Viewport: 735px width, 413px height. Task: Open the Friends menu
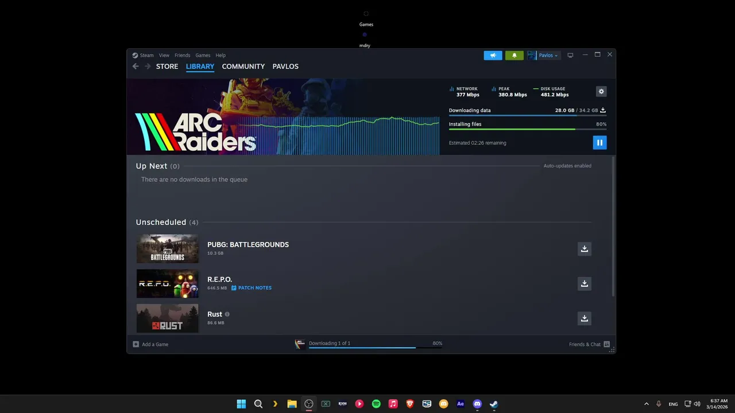(x=182, y=56)
